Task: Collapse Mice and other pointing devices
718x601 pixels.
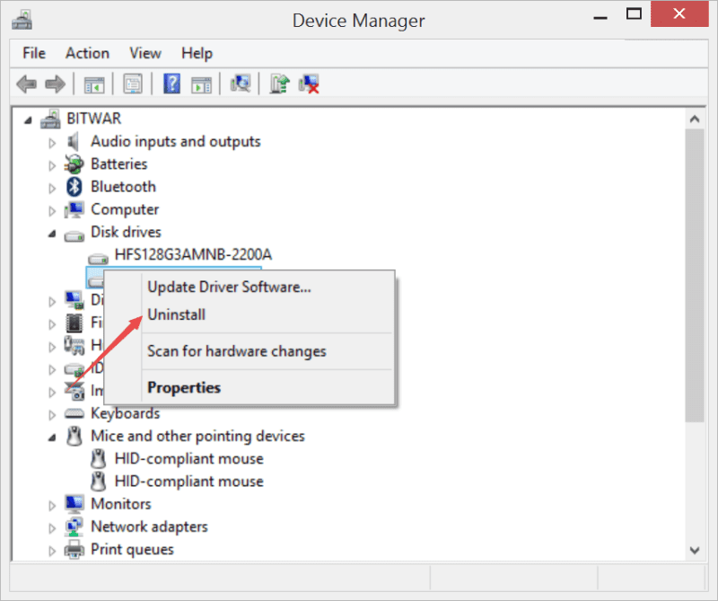Action: point(52,437)
